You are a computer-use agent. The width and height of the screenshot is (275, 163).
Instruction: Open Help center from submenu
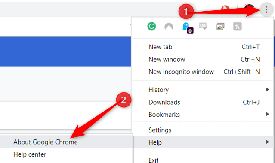tap(66, 154)
